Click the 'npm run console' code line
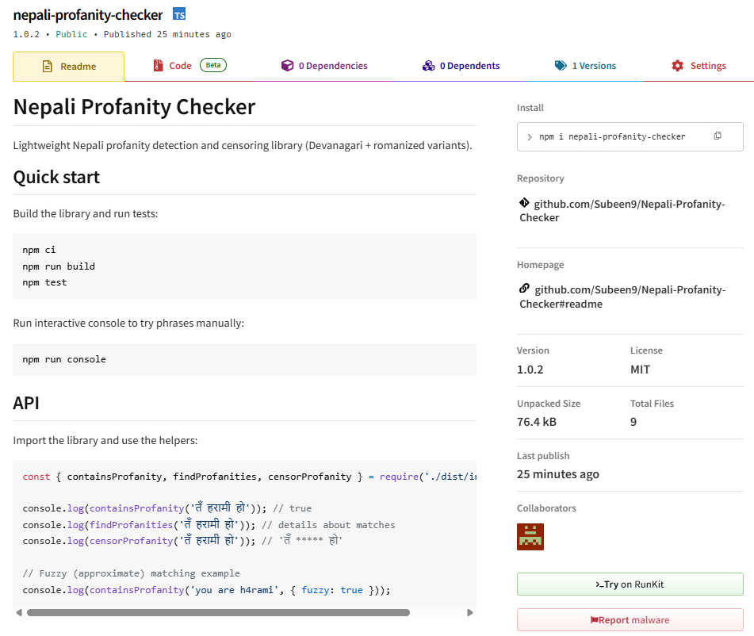 coord(64,359)
